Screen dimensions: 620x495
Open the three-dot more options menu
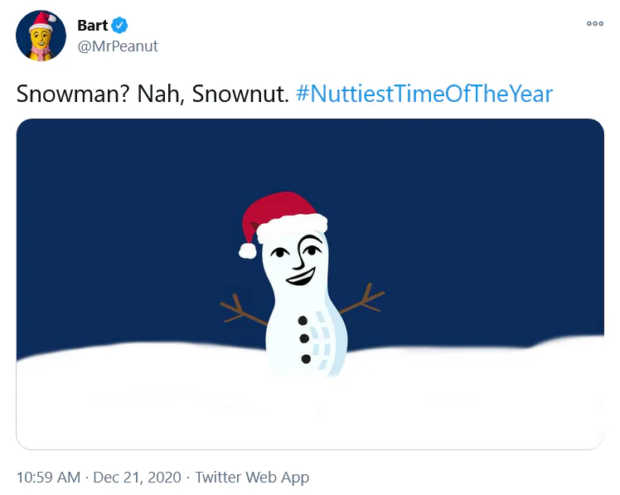[x=594, y=24]
